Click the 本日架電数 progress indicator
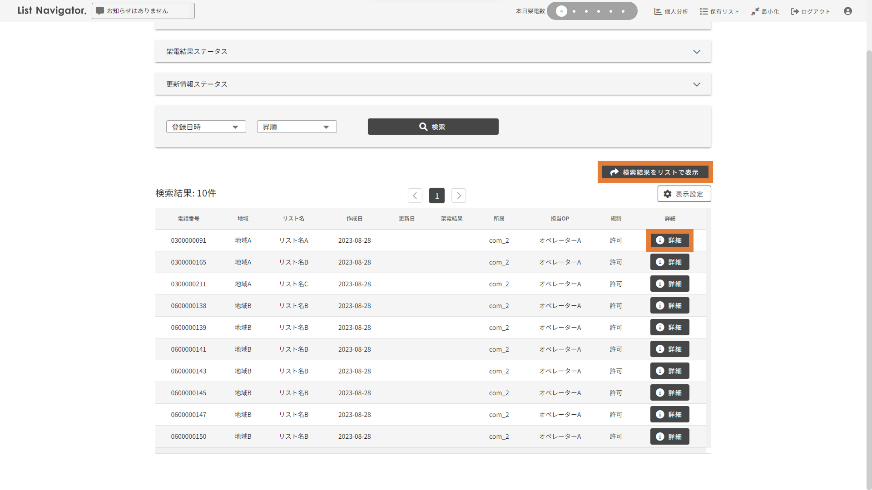 pos(591,11)
